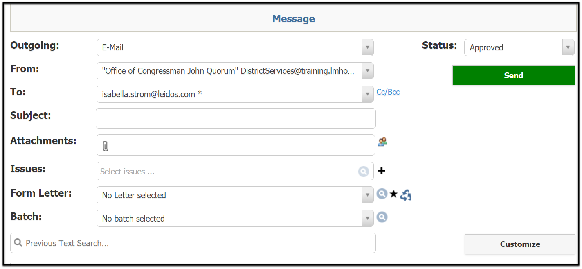Show Cc/Bcc fields via the link
Screen dimensions: 582x269
click(x=388, y=92)
